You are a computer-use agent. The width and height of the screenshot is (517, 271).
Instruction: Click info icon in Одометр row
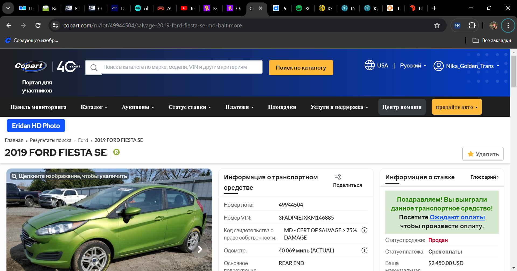pos(364,251)
